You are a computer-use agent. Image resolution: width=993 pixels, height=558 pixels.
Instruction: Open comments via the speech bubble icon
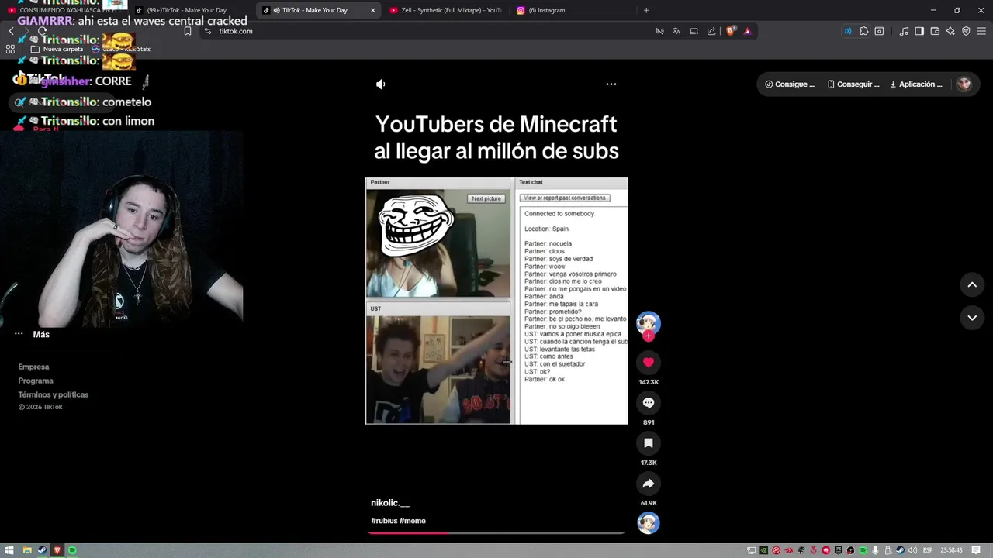tap(649, 403)
